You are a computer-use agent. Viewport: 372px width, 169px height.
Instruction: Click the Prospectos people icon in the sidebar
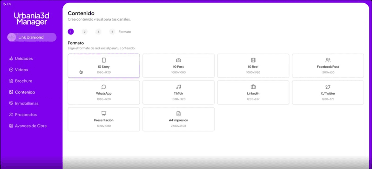click(11, 115)
